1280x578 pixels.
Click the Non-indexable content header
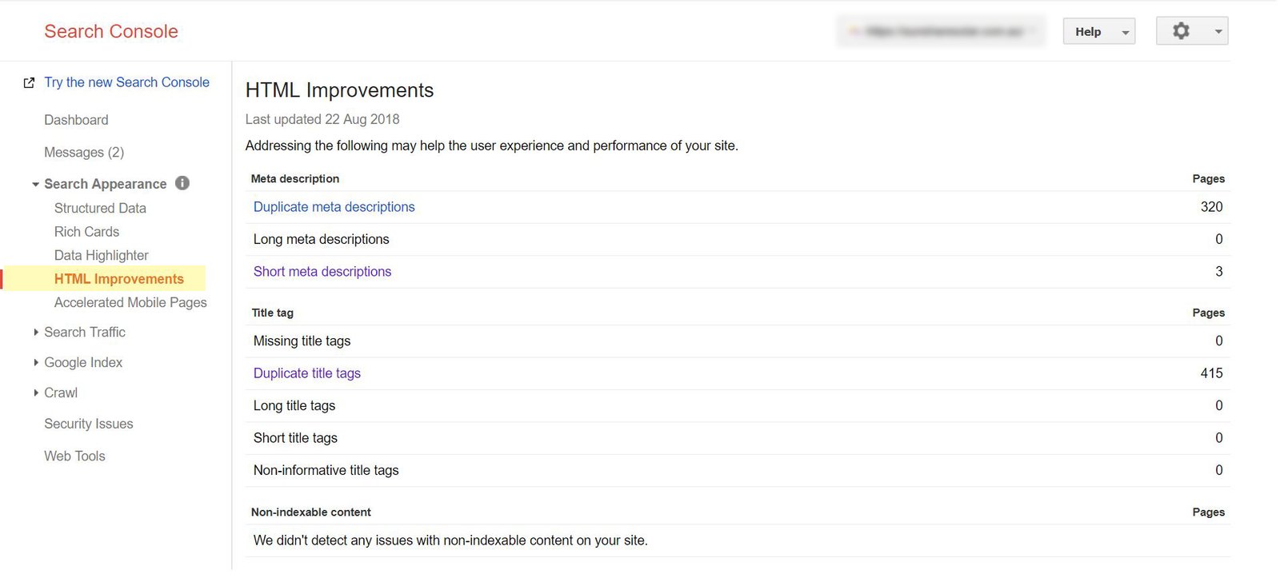click(311, 512)
